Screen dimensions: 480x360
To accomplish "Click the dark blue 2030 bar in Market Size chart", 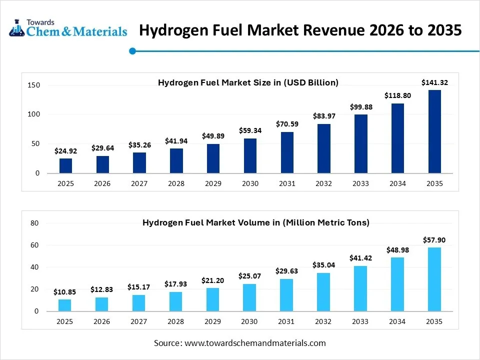I will pos(250,156).
